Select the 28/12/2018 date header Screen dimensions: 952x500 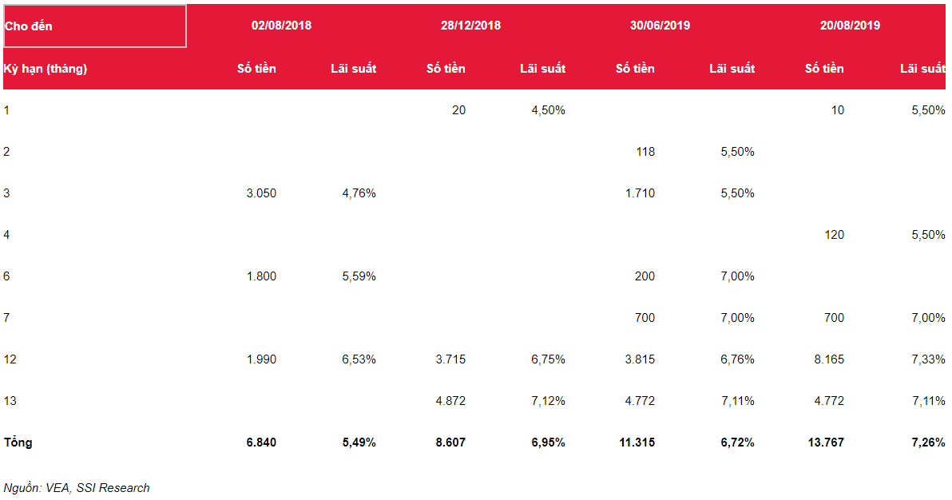click(470, 26)
